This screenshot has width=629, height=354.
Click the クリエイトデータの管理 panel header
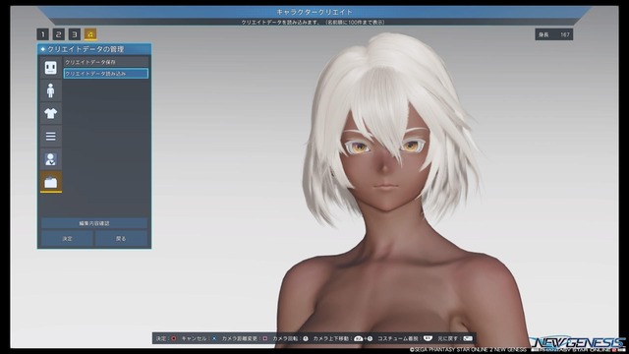tap(94, 49)
